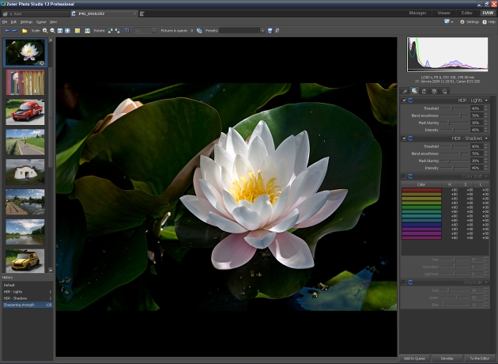Click the Develop button
This screenshot has width=498, height=364.
447,358
